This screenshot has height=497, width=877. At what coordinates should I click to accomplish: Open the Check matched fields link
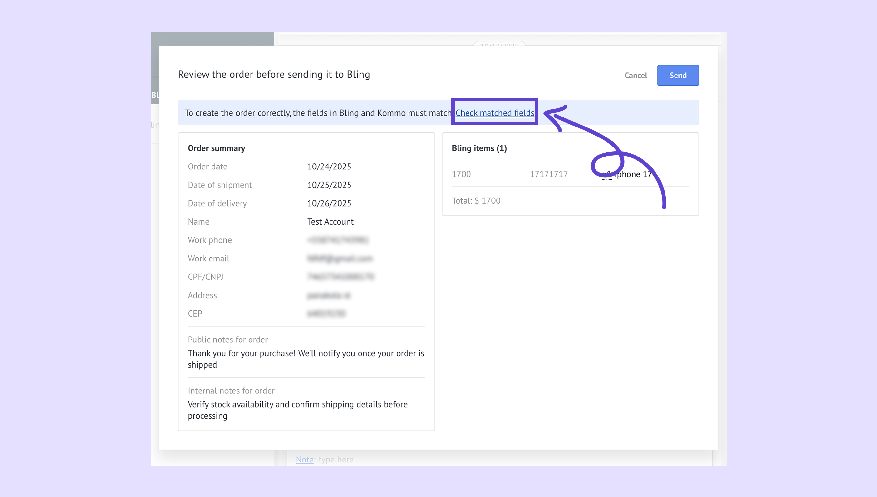click(x=494, y=113)
